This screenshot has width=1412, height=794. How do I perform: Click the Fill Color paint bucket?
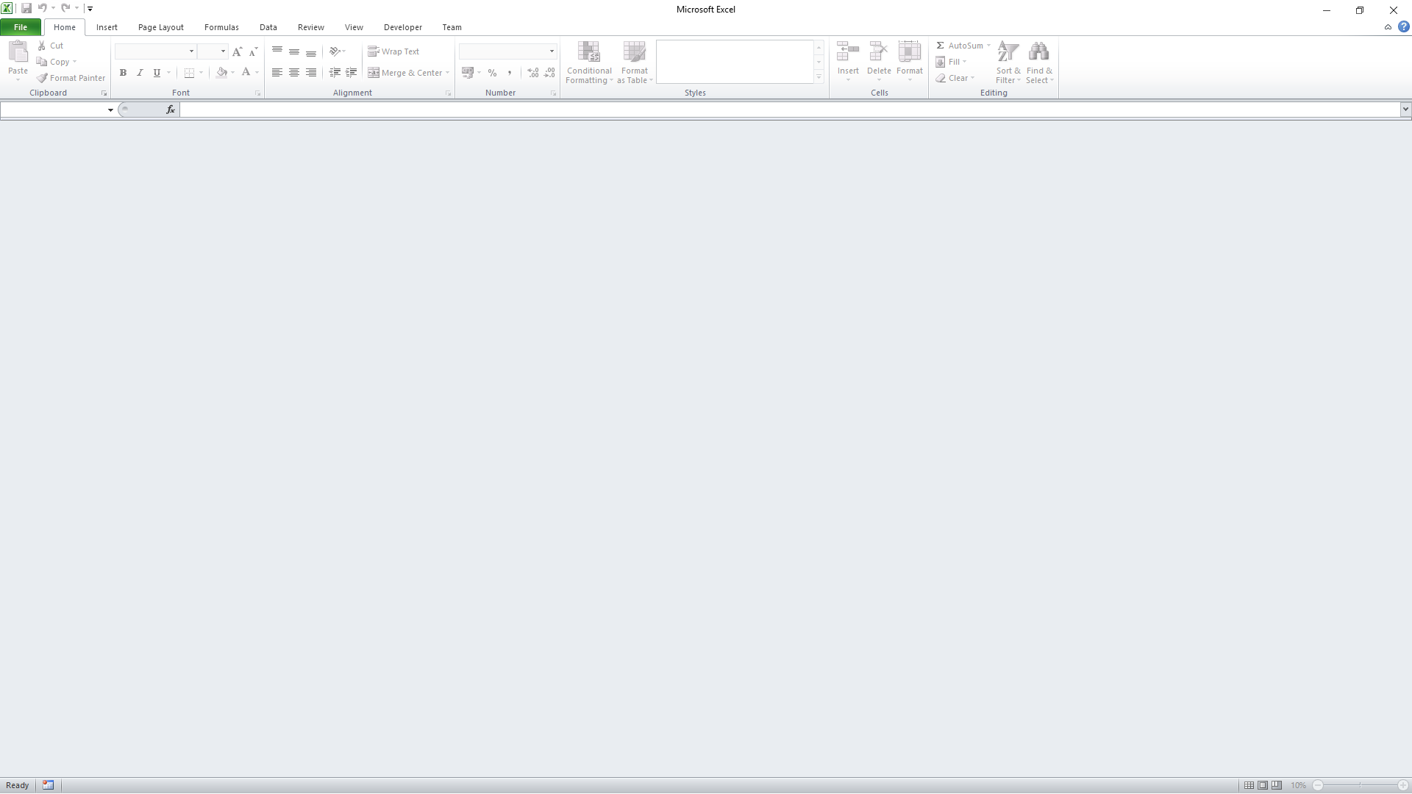221,73
